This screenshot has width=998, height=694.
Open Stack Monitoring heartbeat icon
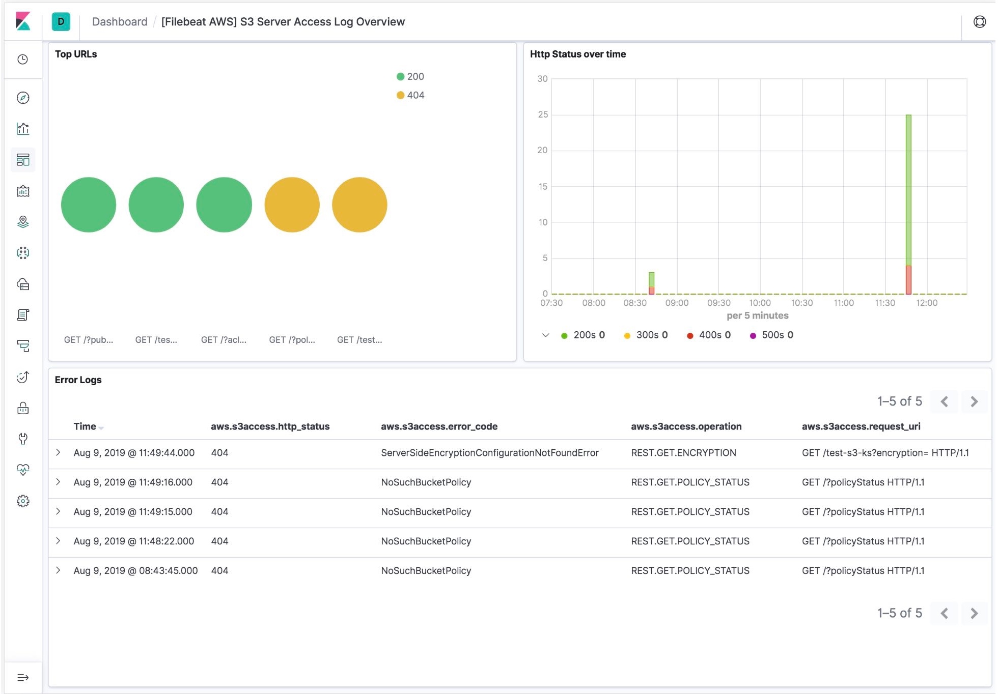coord(23,470)
